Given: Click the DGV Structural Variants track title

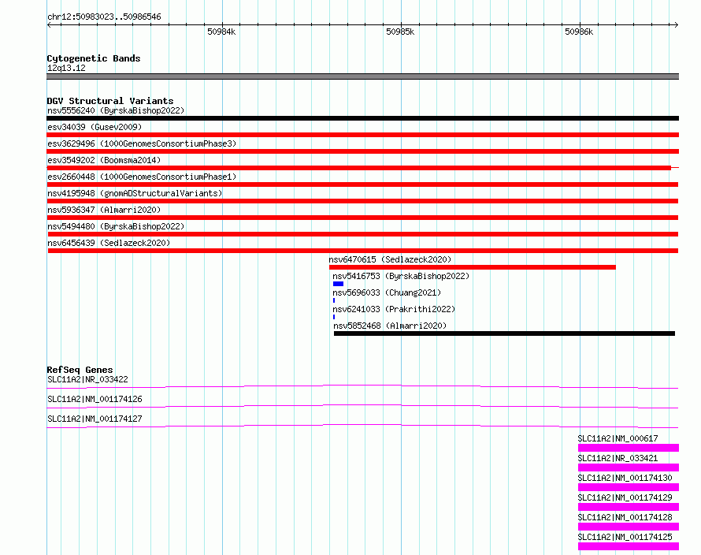Looking at the screenshot, I should click(x=110, y=101).
